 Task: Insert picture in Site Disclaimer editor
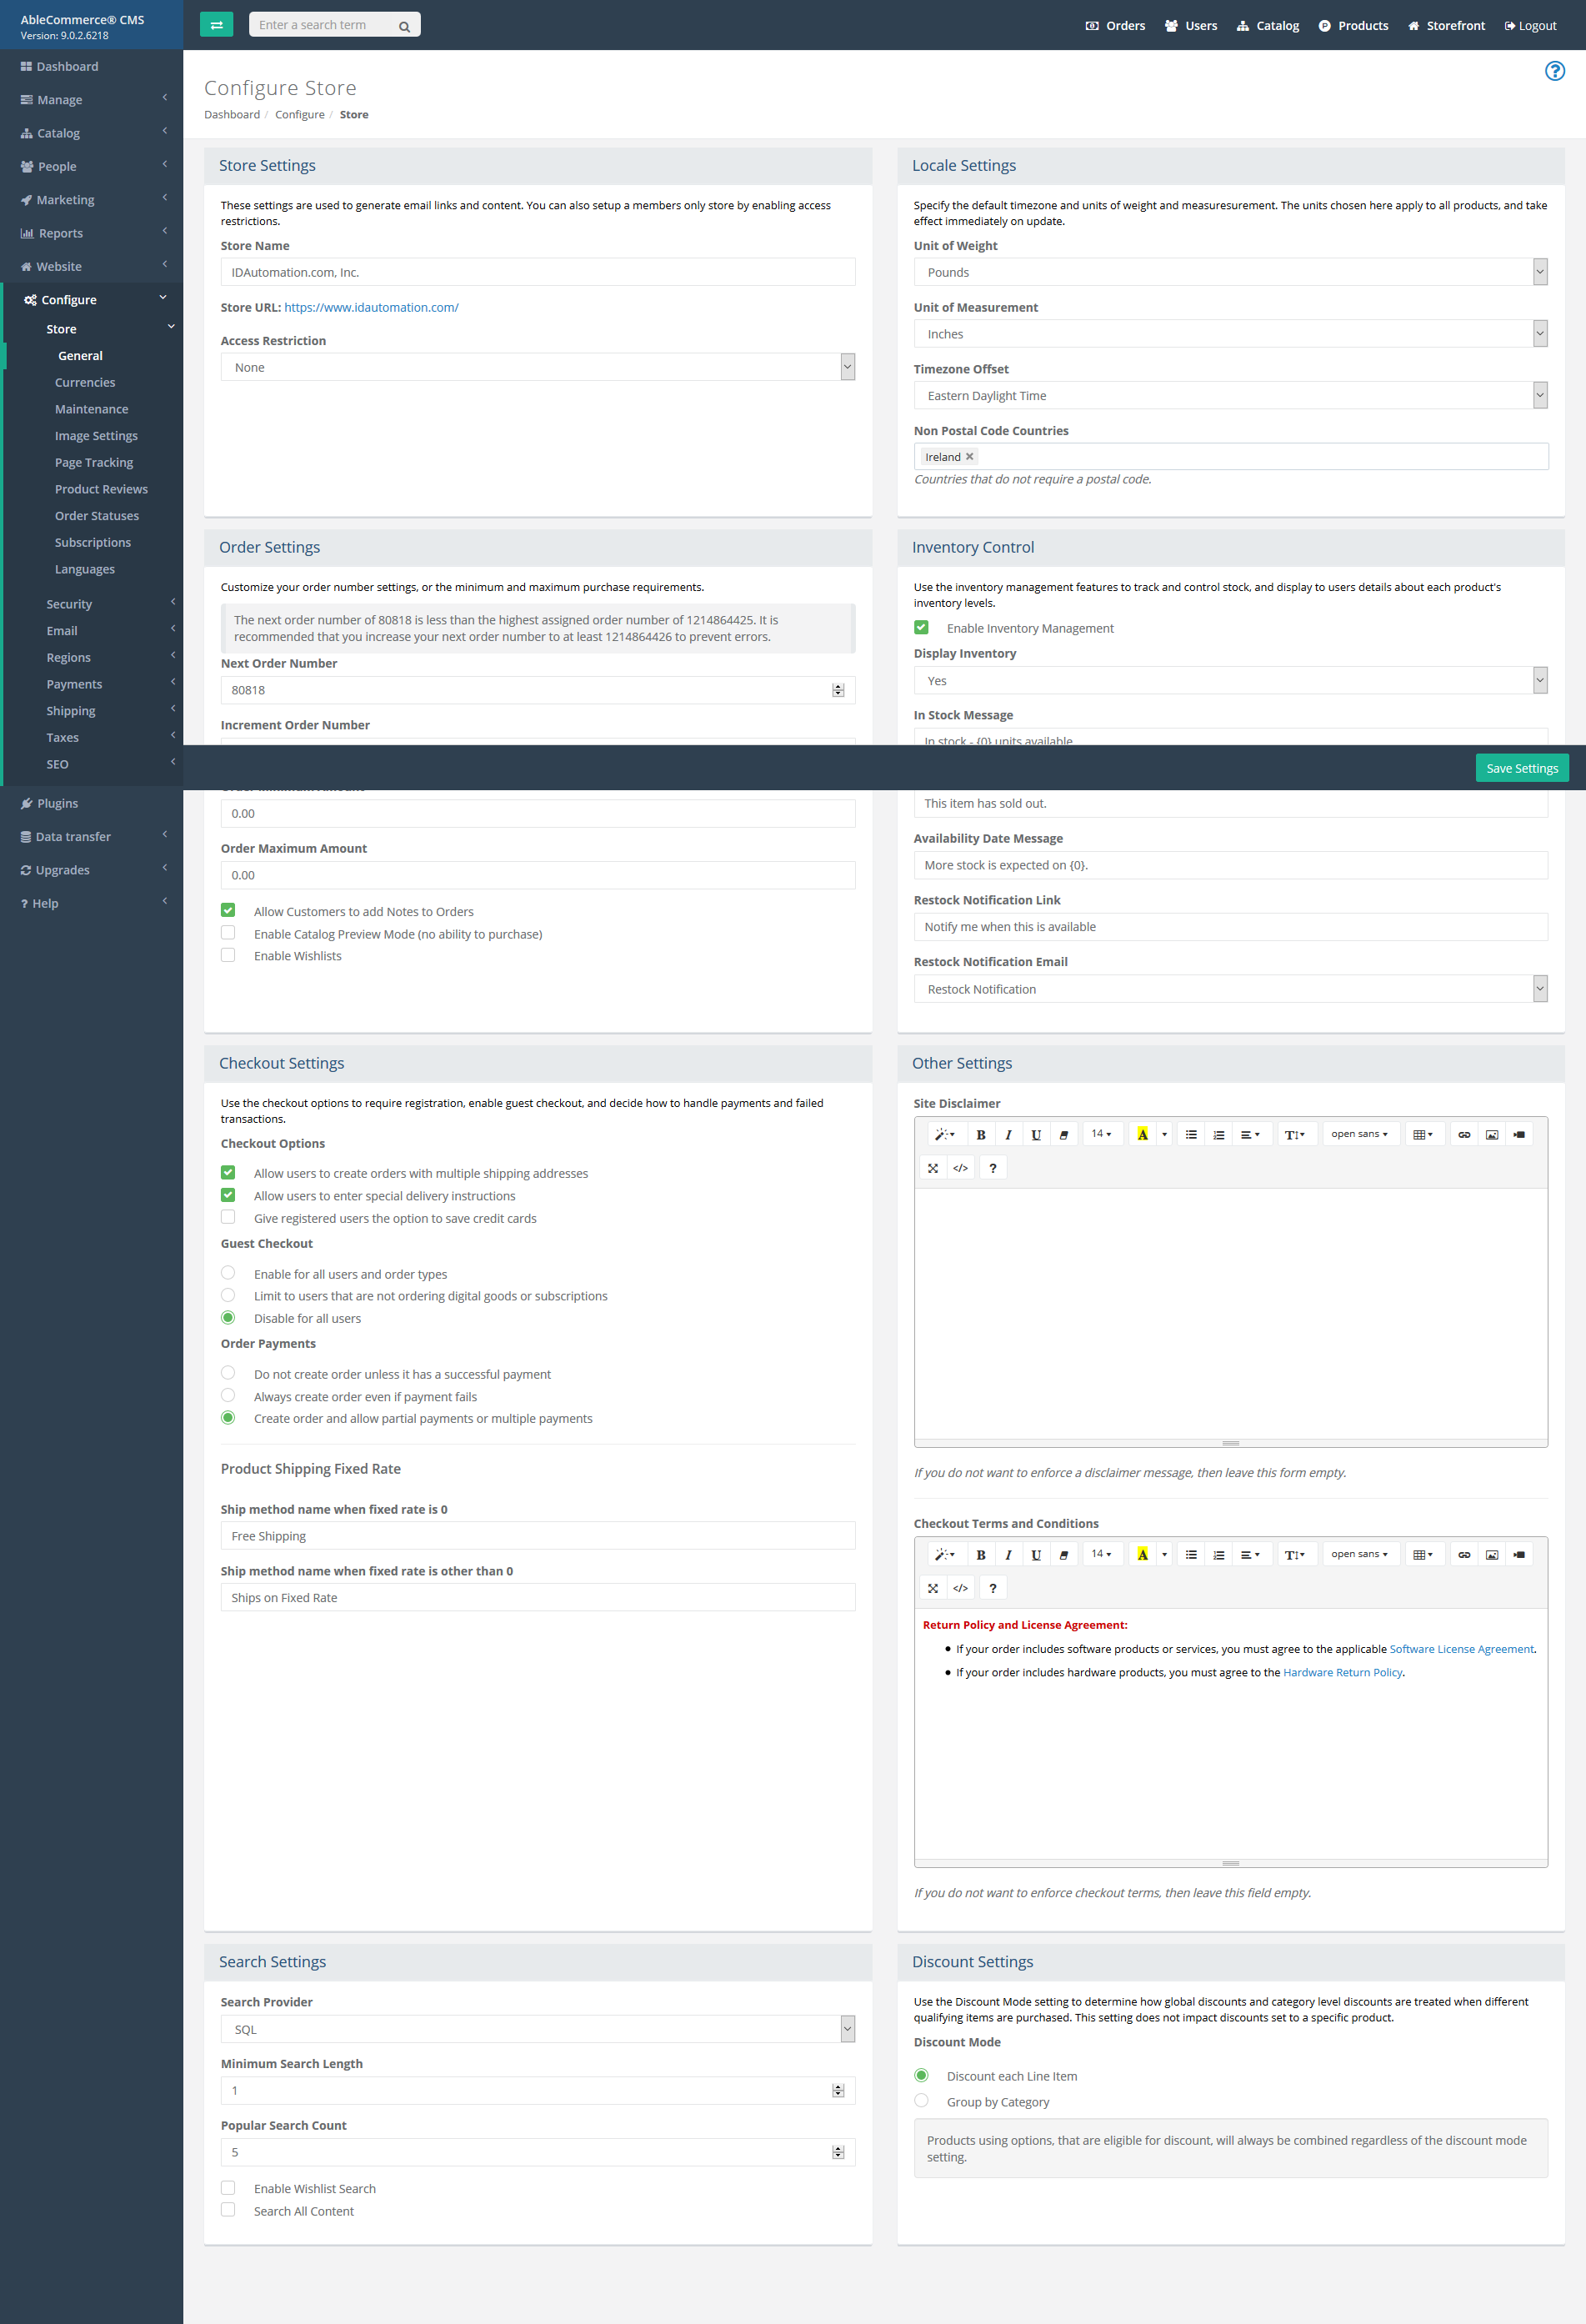click(1492, 1134)
